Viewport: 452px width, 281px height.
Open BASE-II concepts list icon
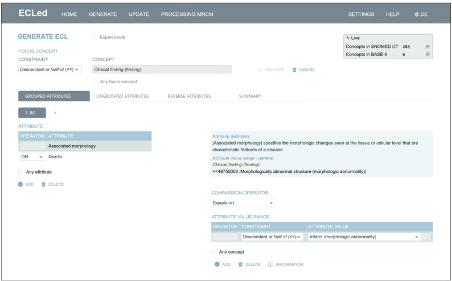click(428, 55)
